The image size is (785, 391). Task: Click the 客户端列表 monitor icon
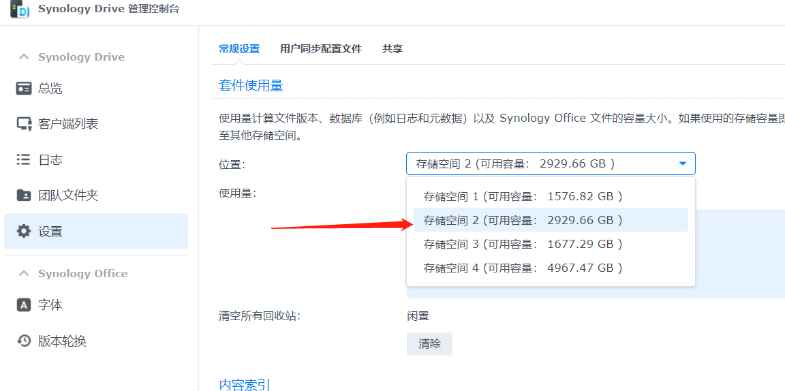click(x=24, y=124)
